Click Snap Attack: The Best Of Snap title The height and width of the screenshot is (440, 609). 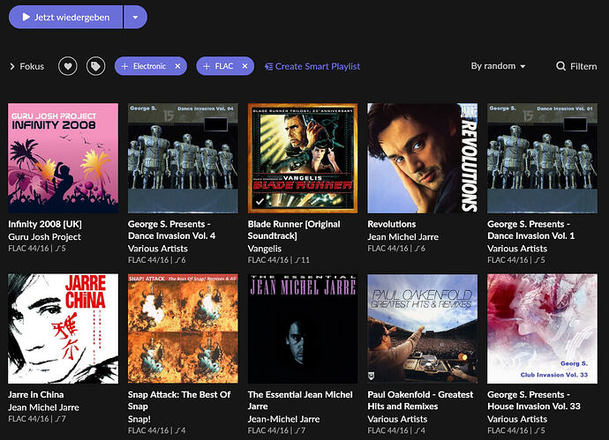pyautogui.click(x=179, y=400)
